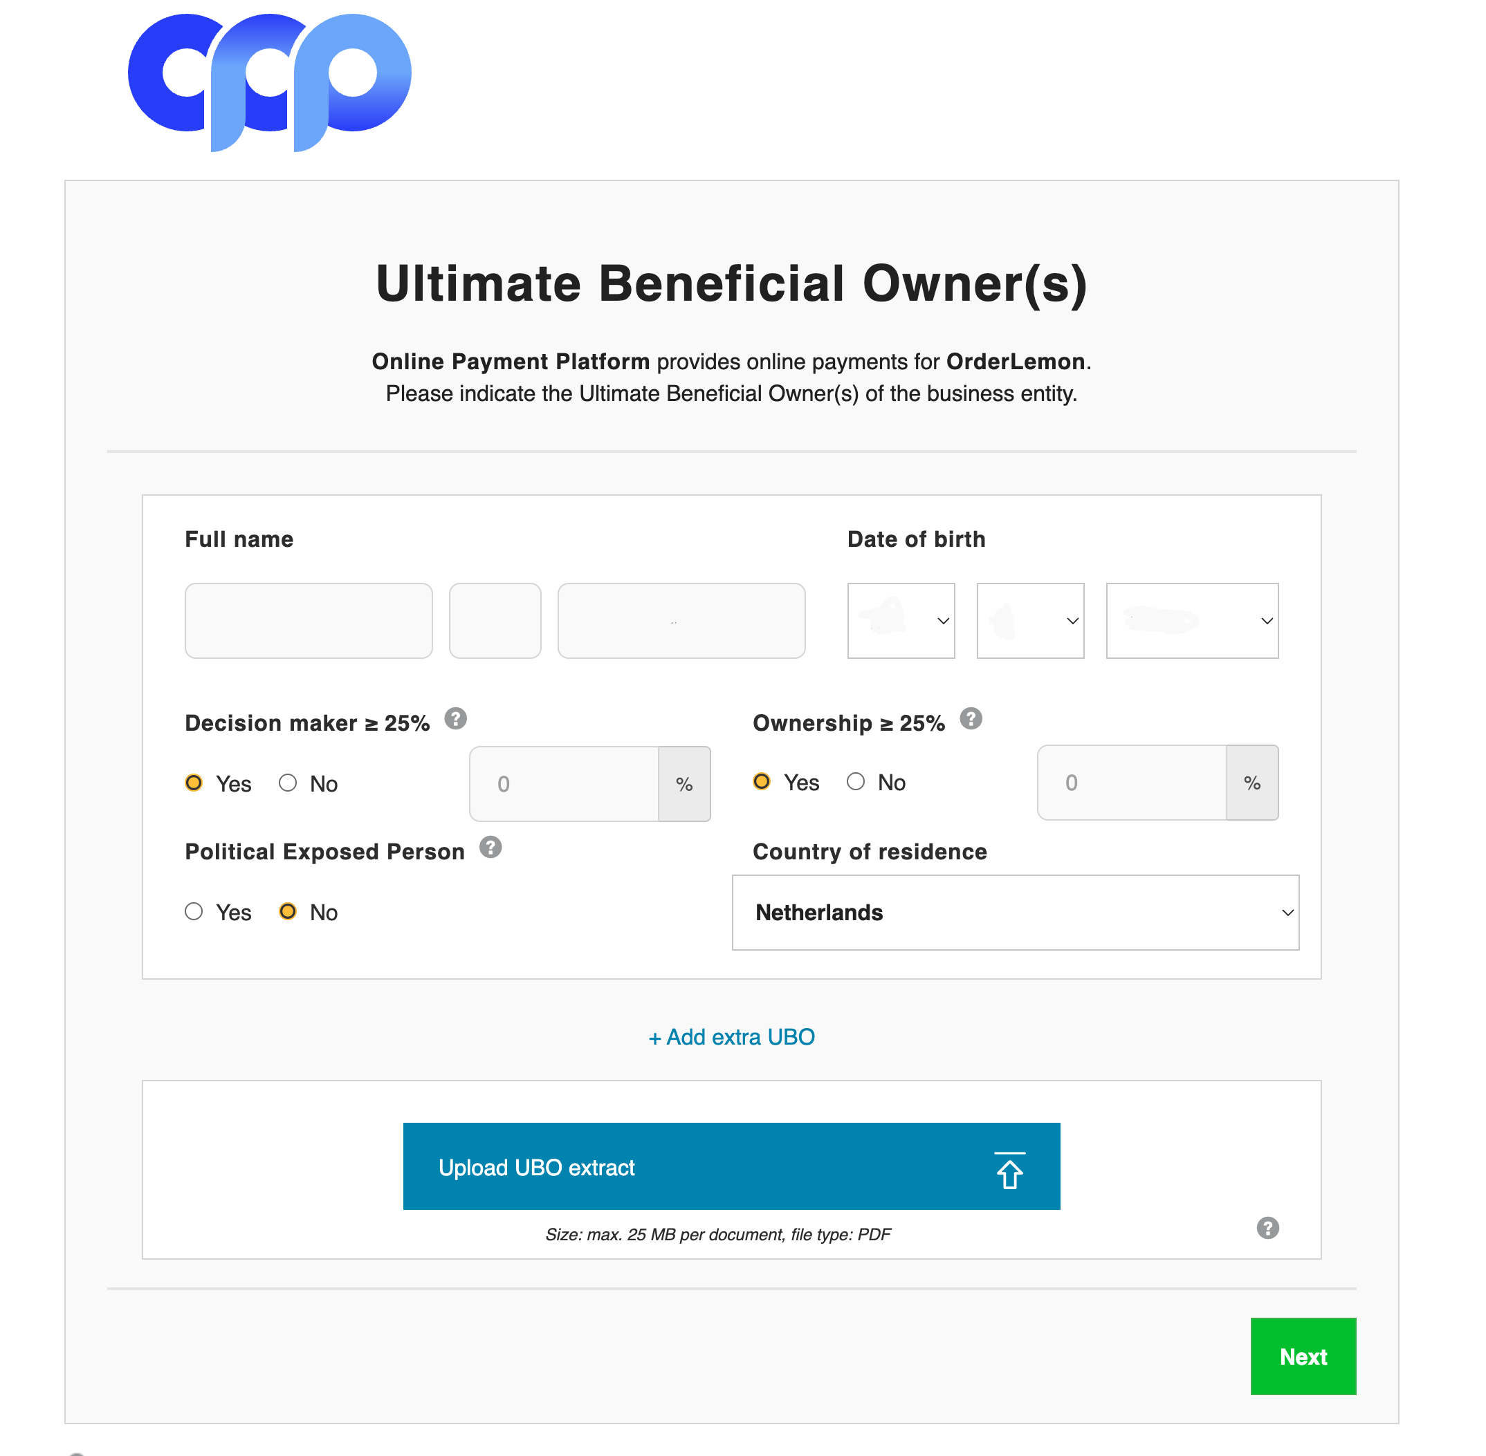Select Yes for Political Exposed Person
Screen dimensions: 1486x1456
pyautogui.click(x=194, y=911)
